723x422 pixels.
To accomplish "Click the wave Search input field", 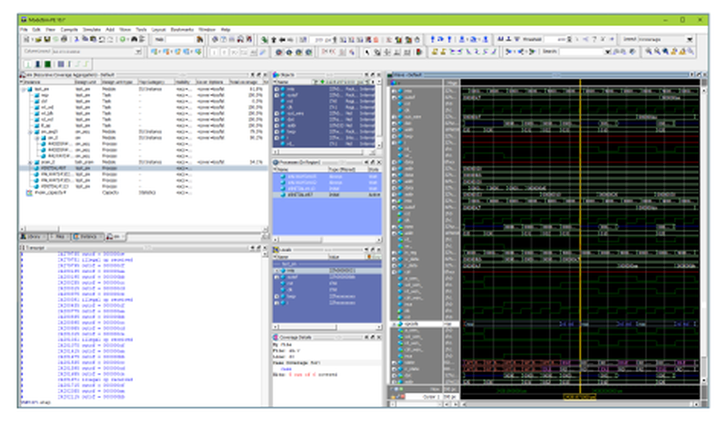I will [x=581, y=51].
